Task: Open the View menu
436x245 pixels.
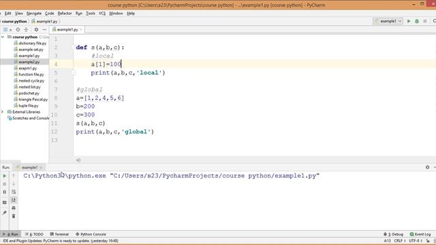Action: coord(18,14)
